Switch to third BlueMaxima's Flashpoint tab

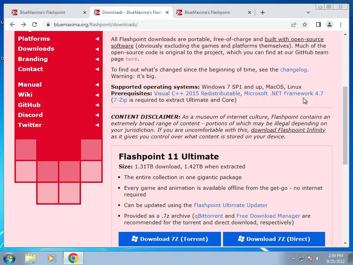coord(207,12)
